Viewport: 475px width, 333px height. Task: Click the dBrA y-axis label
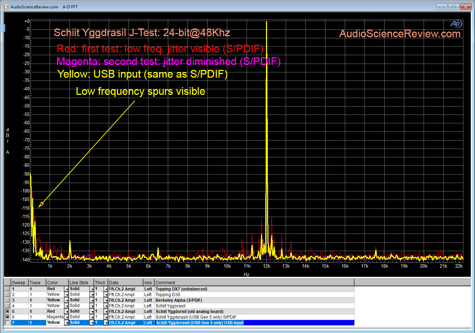(x=7, y=141)
